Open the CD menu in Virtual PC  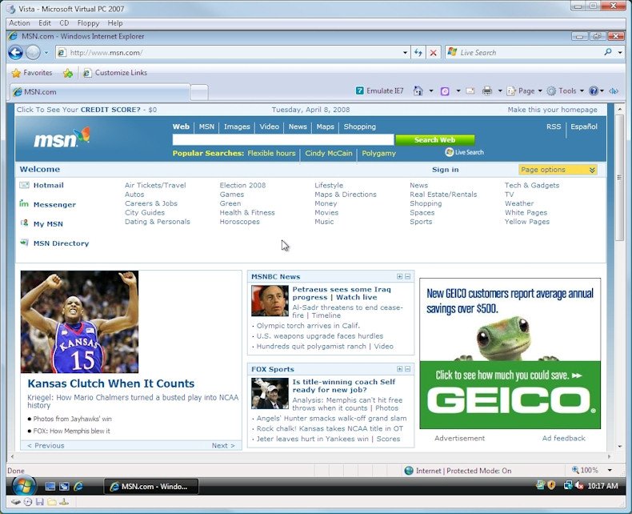pyautogui.click(x=64, y=23)
